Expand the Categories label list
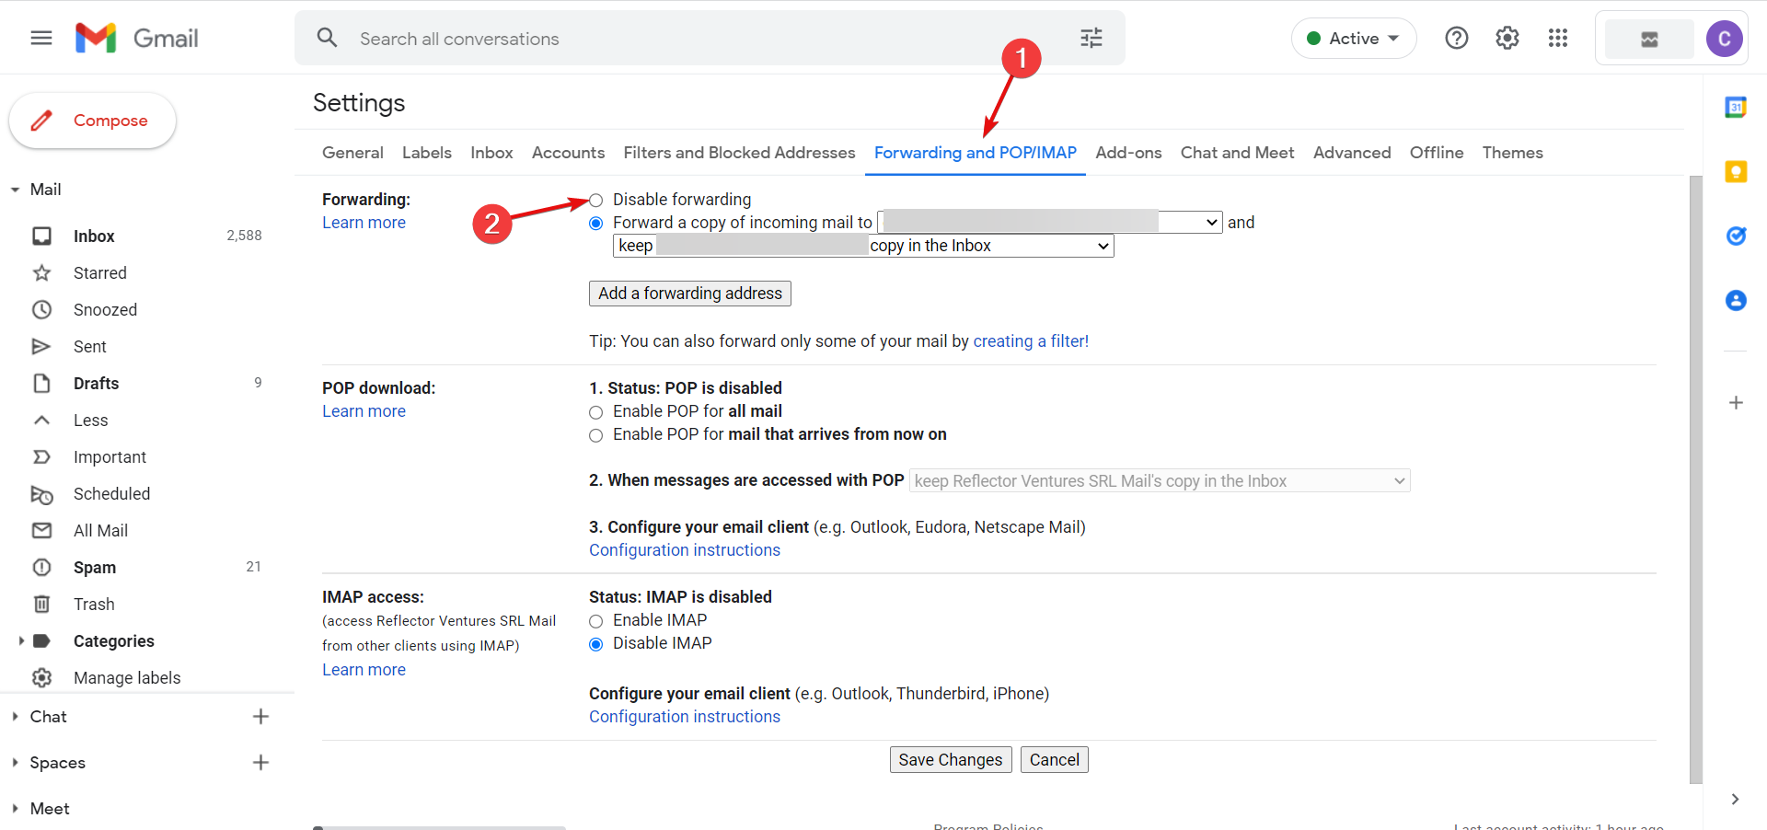The width and height of the screenshot is (1767, 830). (x=20, y=641)
